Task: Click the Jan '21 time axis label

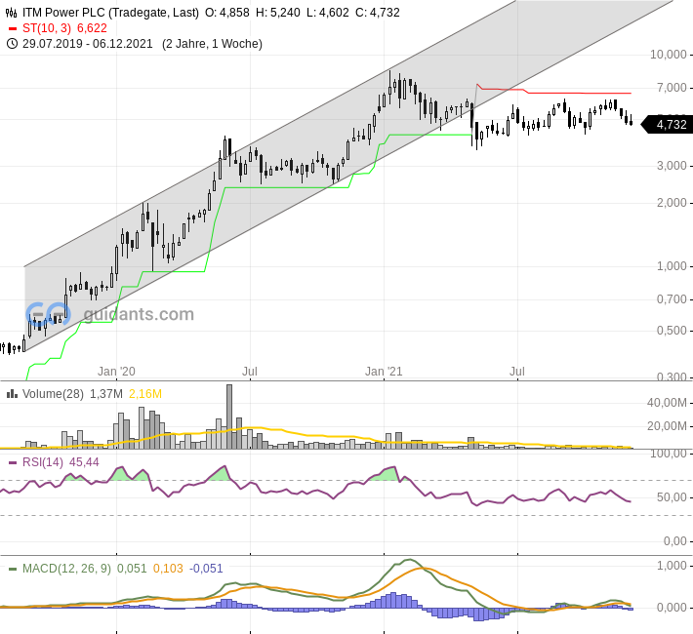Action: 384,371
